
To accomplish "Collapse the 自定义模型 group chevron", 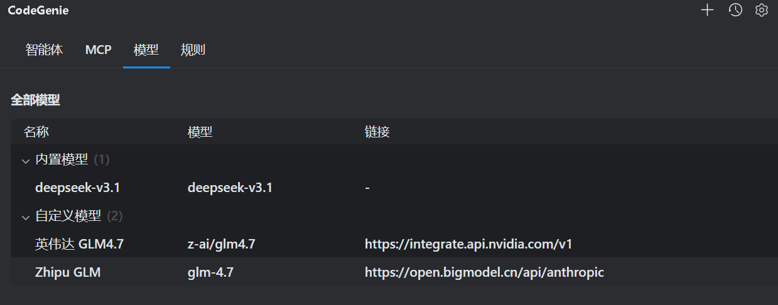I will point(26,217).
